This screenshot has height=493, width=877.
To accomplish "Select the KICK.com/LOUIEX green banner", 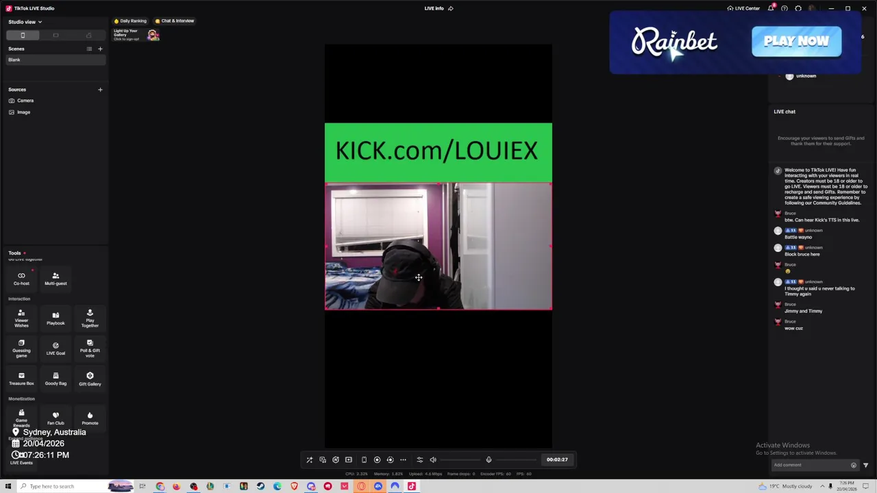I will [x=438, y=153].
